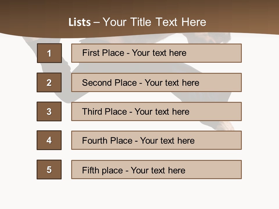Click the number 3 brown box
This screenshot has width=279, height=209.
49,111
